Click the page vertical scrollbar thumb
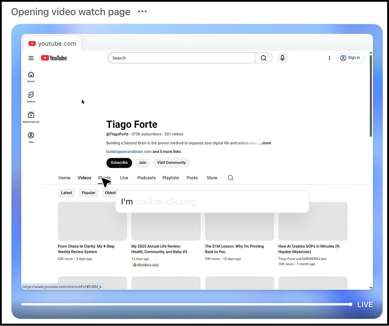 371,96
